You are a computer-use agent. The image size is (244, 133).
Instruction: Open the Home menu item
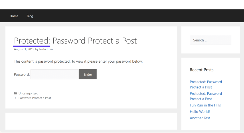(14, 16)
